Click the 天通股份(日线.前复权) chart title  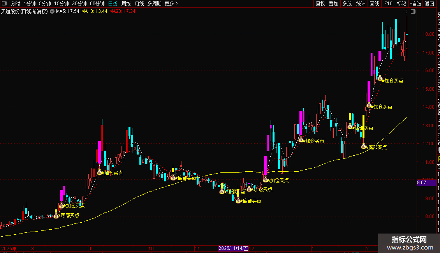(25, 12)
